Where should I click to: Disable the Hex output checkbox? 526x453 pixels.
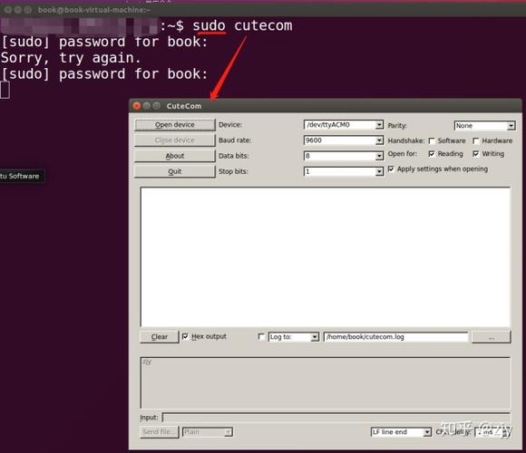click(x=185, y=336)
